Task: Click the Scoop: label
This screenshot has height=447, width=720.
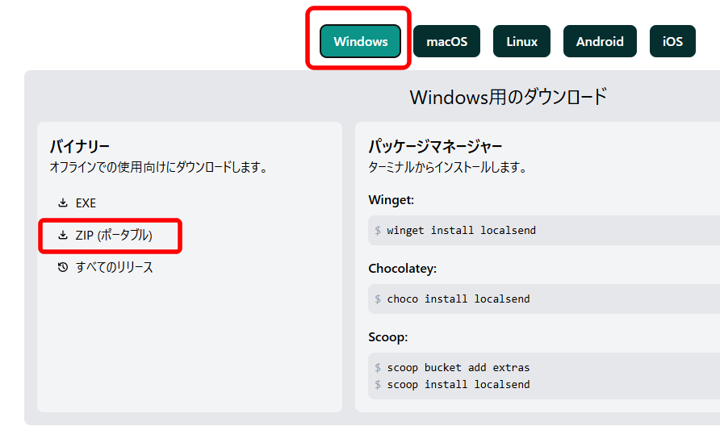Action: click(x=388, y=337)
